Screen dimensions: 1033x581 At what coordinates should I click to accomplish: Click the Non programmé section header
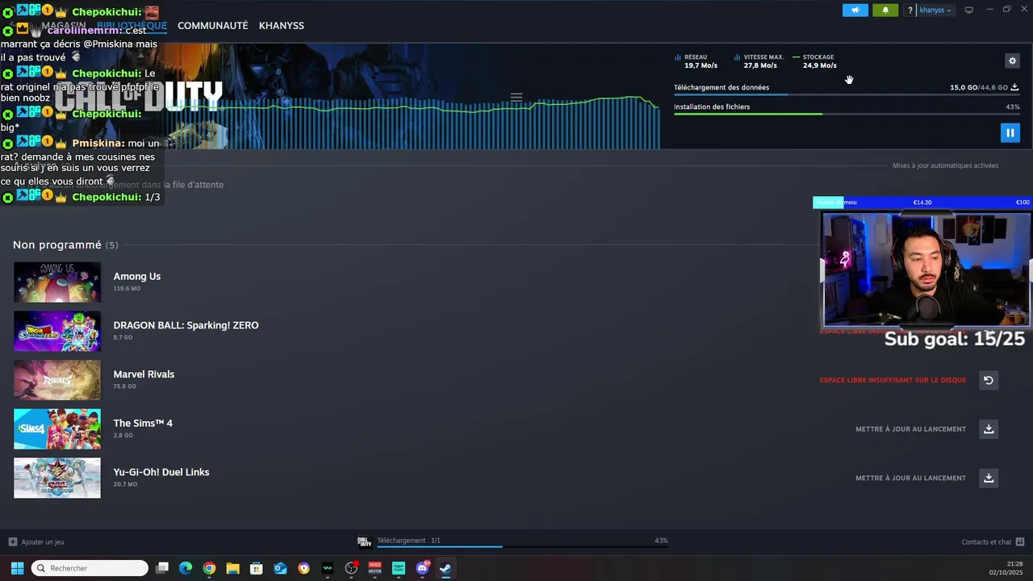click(65, 245)
